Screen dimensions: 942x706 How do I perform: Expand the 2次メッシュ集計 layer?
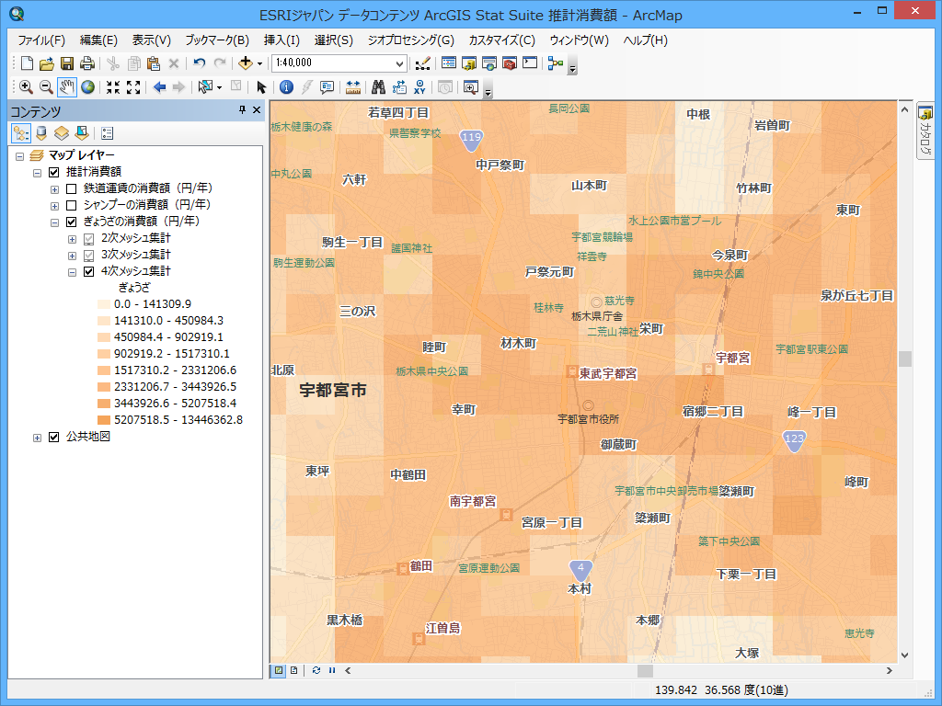click(x=72, y=240)
